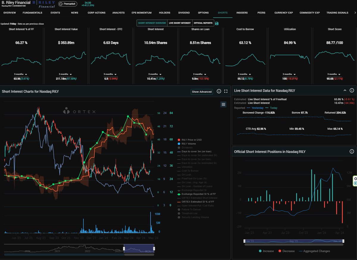Open 3 months dropdown under Short Interest % of FF

pos(21,74)
